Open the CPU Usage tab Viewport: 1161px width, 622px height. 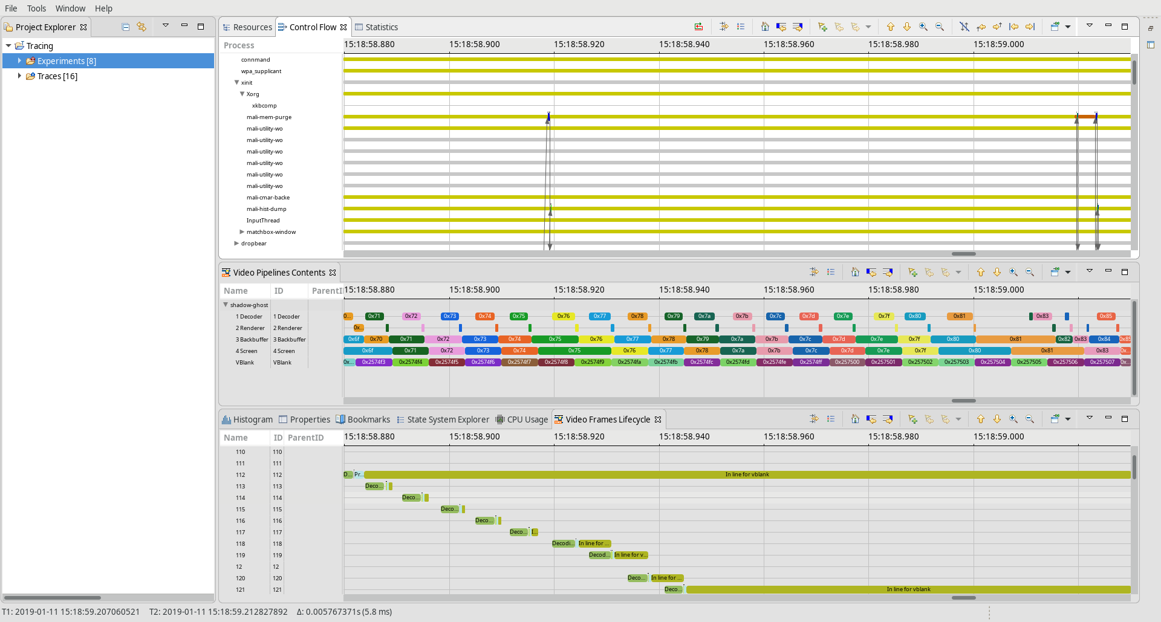click(x=522, y=420)
